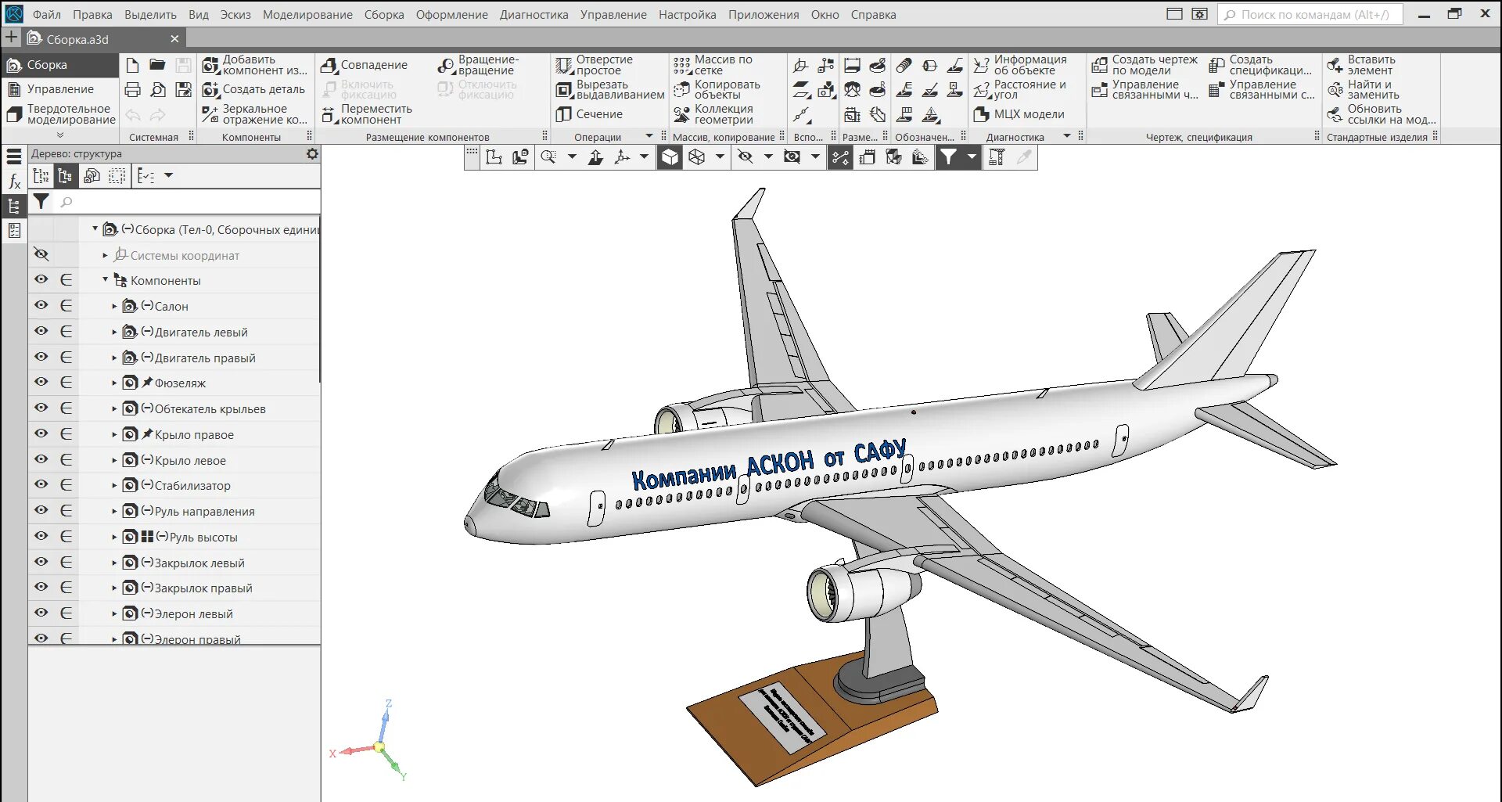The width and height of the screenshot is (1502, 802).
Task: Click Object information (Информация об объекте)
Action: [x=1020, y=65]
